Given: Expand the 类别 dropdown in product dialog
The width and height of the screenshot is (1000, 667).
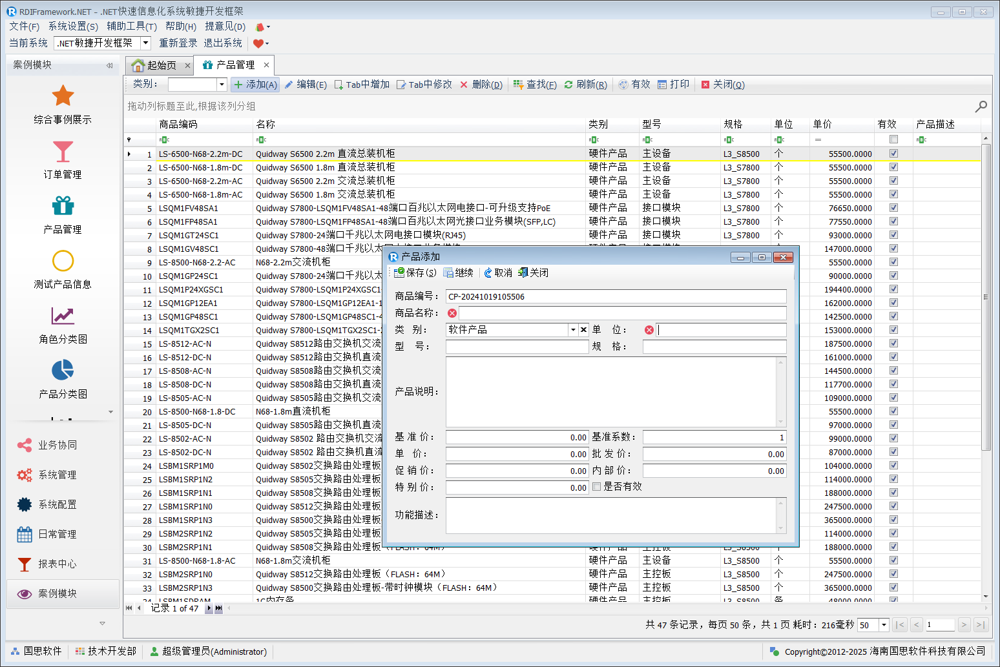Looking at the screenshot, I should (572, 330).
